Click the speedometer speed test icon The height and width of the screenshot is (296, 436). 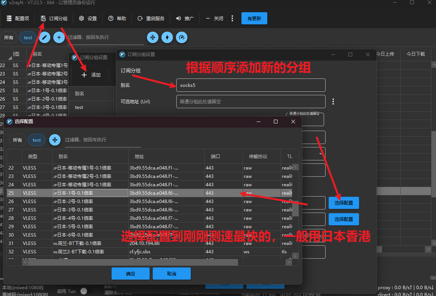182,37
